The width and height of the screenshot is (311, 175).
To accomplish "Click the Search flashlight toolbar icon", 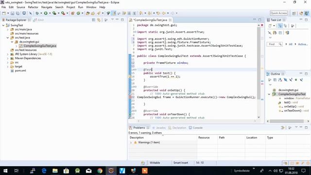I will 99,13.
